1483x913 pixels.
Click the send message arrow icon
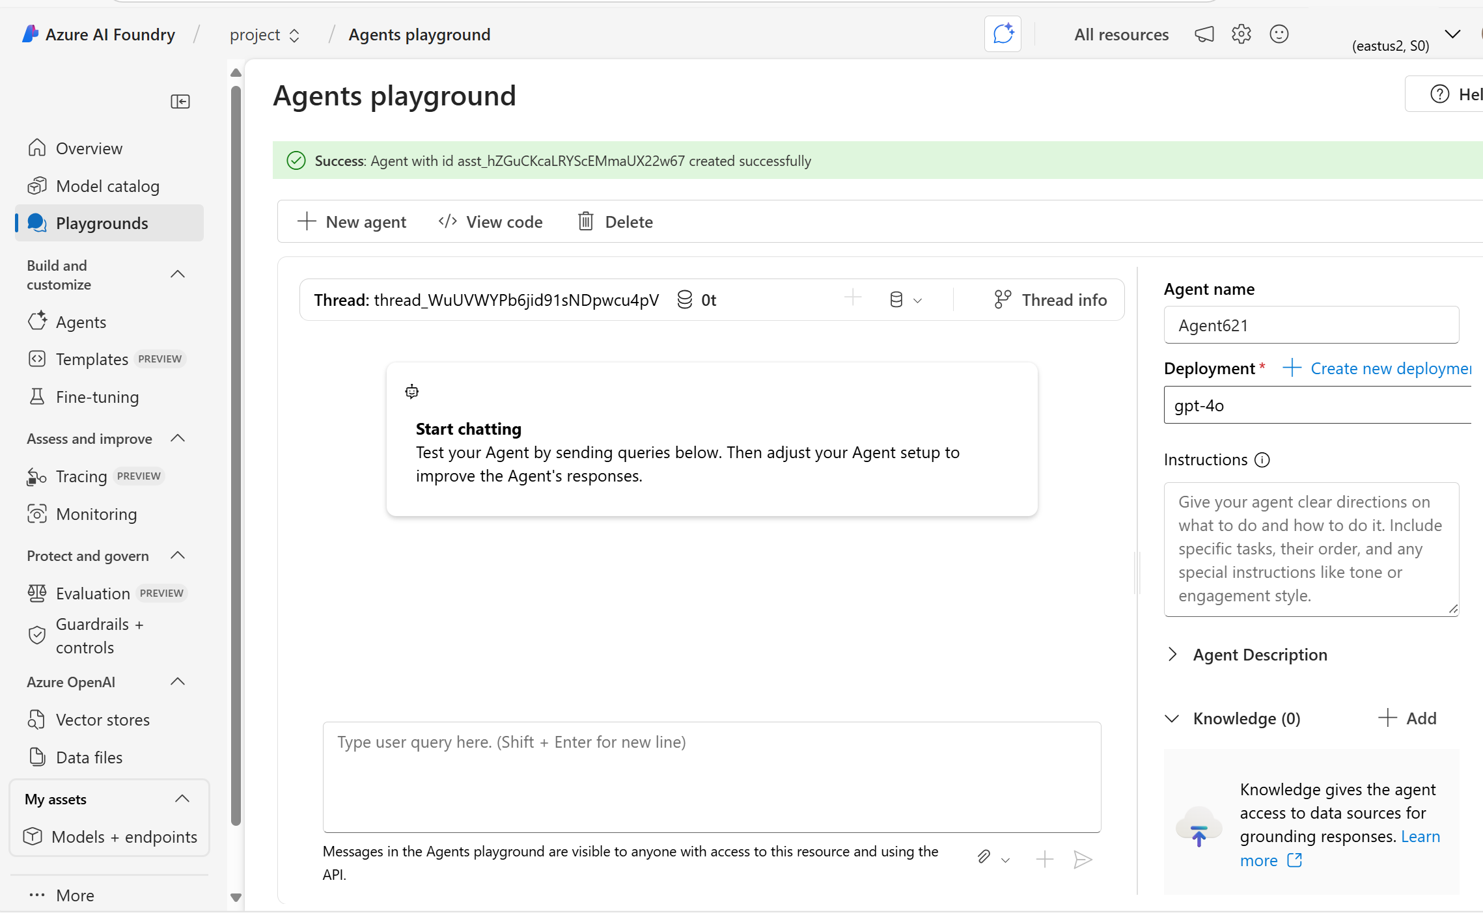(1082, 860)
